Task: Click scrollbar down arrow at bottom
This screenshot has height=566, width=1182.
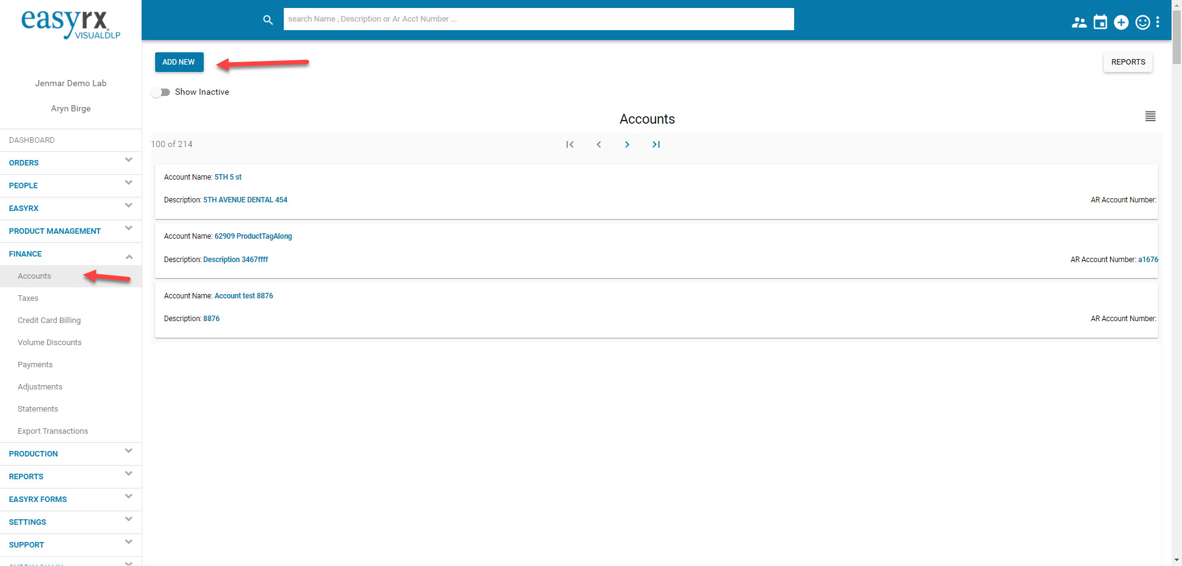Action: coord(1176,560)
